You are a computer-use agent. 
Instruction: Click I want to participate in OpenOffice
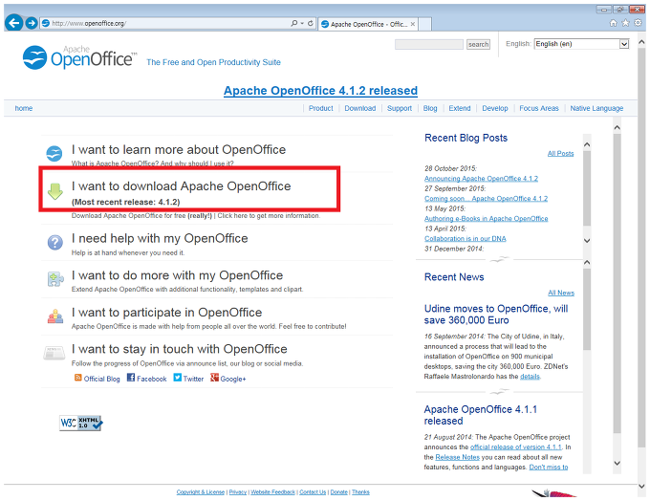coord(166,313)
